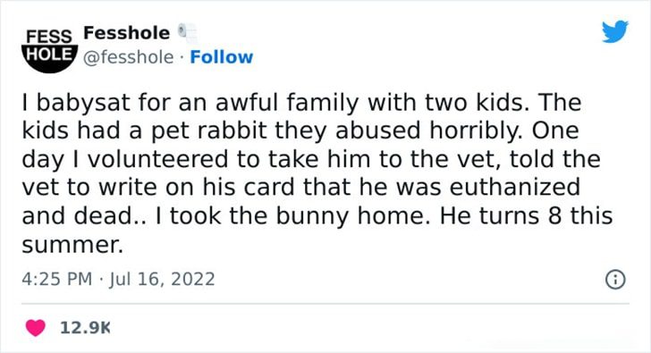Image resolution: width=651 pixels, height=353 pixels.
Task: Click the word 'bunny' in the tweet
Action: pyautogui.click(x=312, y=217)
